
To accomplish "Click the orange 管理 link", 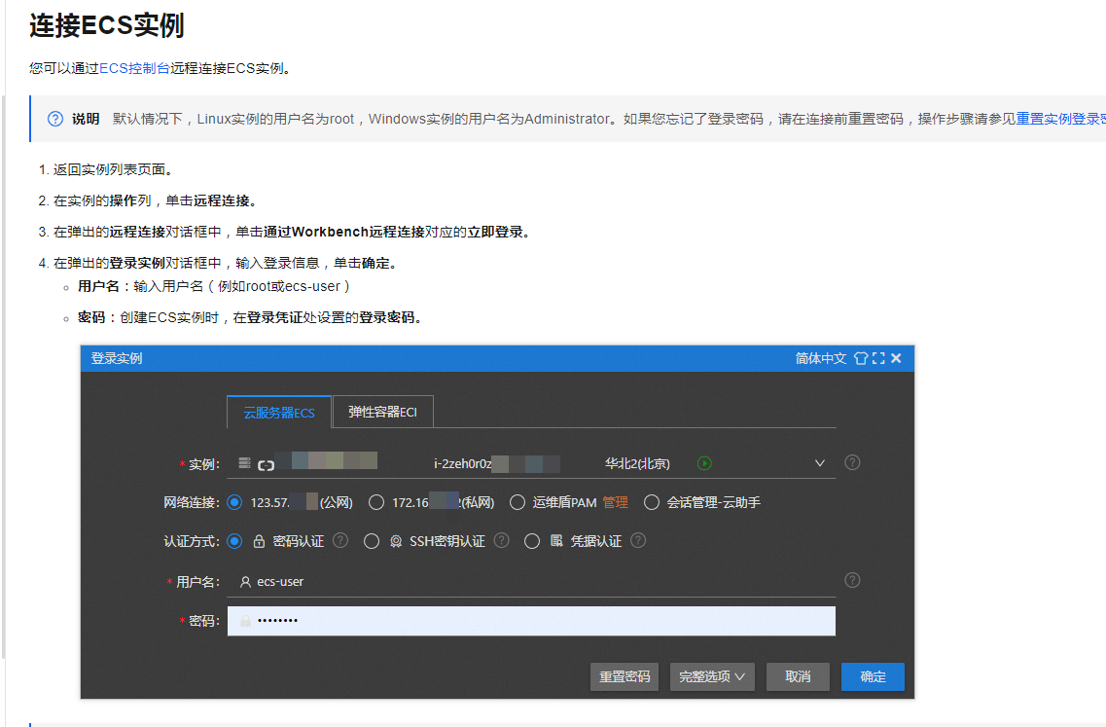I will click(x=615, y=502).
